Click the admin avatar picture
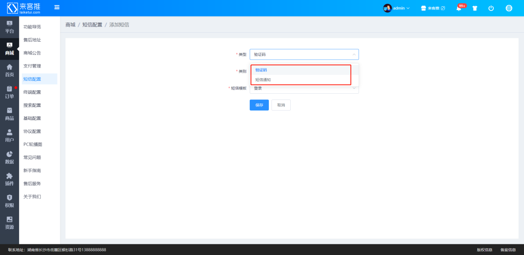The height and width of the screenshot is (255, 524). (388, 8)
